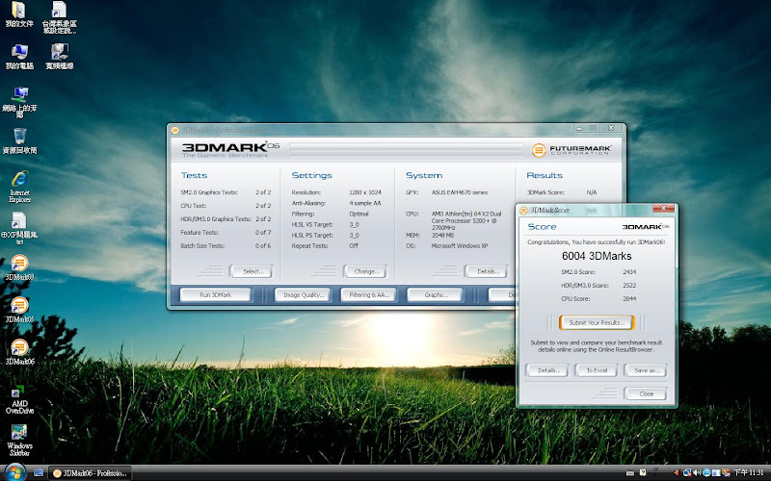Select 3DMark06 window in the taskbar

click(x=101, y=472)
